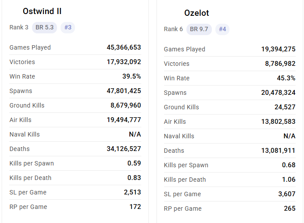Image resolution: width=304 pixels, height=223 pixels.
Task: Select Ozelot Ground Kills value 24,527
Action: click(x=285, y=107)
